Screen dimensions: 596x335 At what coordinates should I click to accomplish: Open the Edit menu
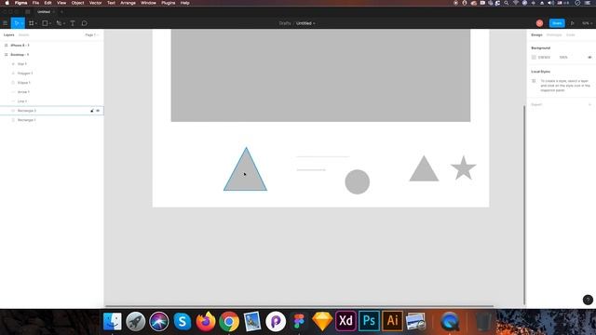[47, 3]
